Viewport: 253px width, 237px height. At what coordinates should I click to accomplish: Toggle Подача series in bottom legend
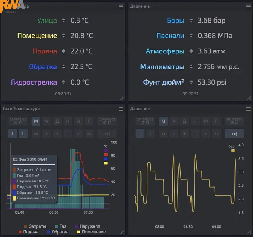click(x=28, y=232)
